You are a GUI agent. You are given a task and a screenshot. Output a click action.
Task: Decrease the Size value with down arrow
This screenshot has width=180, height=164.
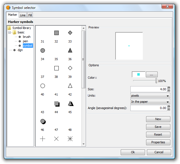click(169, 91)
